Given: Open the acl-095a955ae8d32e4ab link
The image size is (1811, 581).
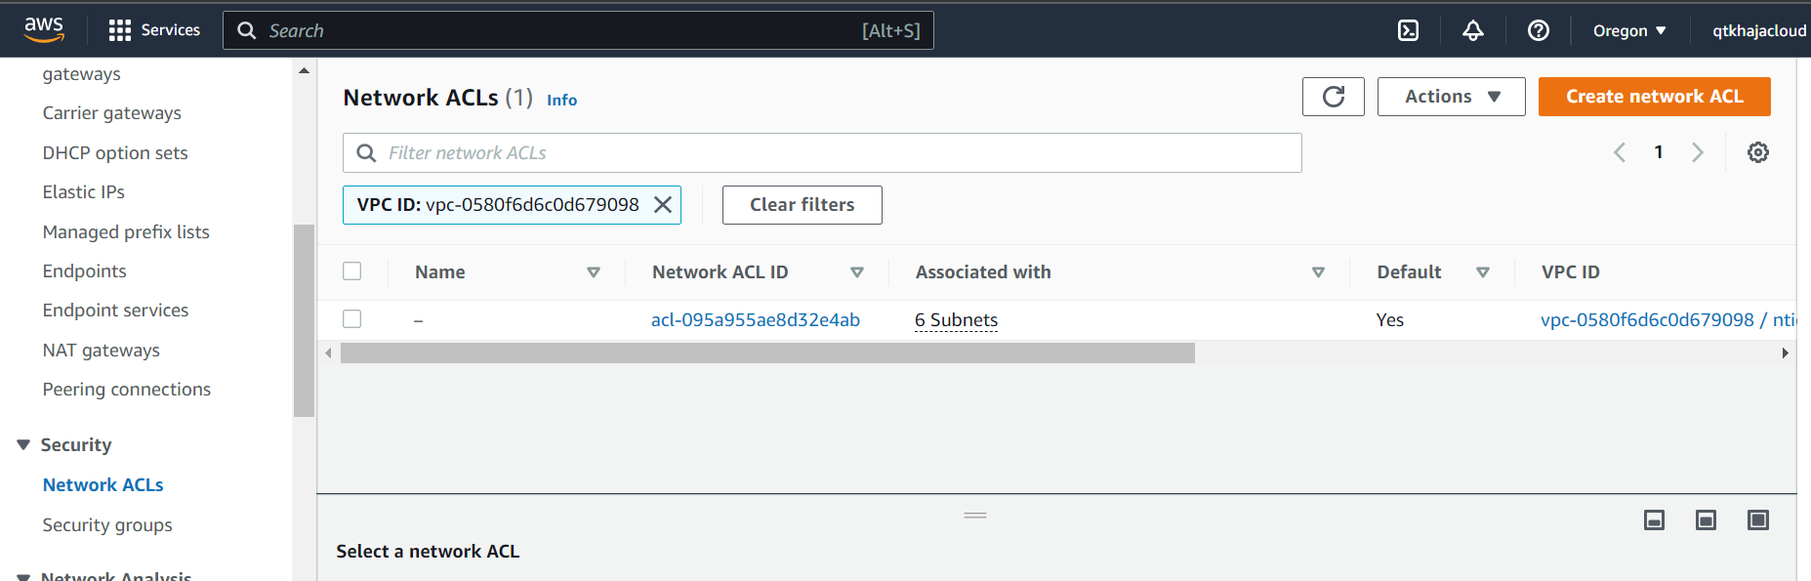Looking at the screenshot, I should [x=755, y=320].
